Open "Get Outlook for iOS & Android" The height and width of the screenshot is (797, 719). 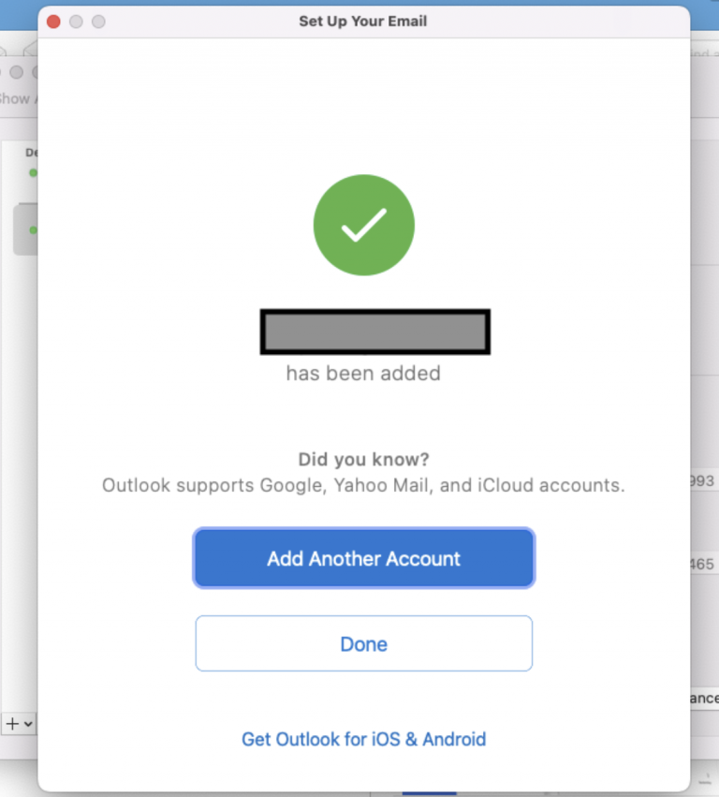coord(363,739)
